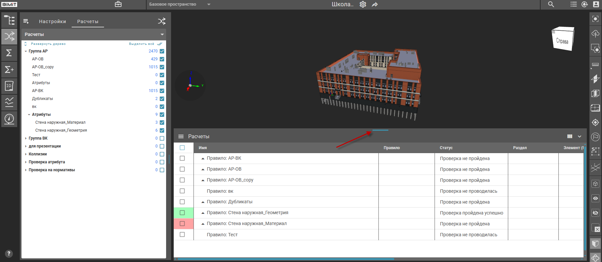The image size is (602, 262).
Task: Open the model tree icon in left sidebar
Action: point(9,20)
